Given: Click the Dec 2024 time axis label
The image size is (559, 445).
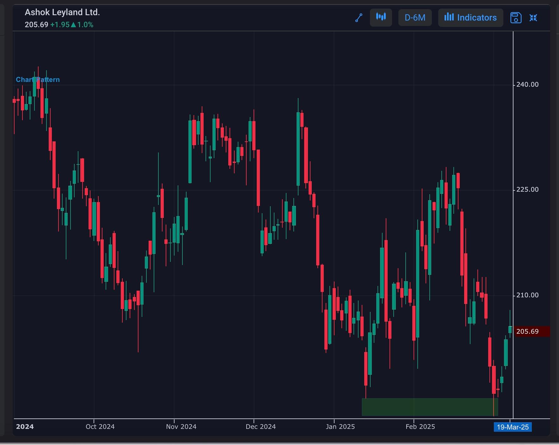Looking at the screenshot, I should pyautogui.click(x=261, y=427).
